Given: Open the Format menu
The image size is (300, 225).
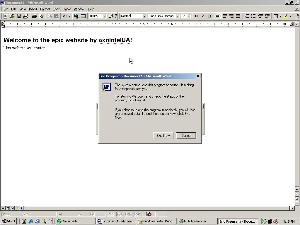Looking at the screenshot, I should click(45, 9).
